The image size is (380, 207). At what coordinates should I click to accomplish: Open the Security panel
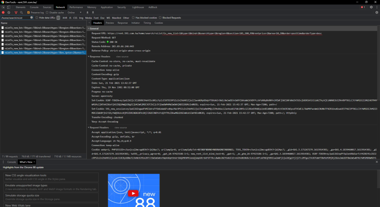point(121,7)
